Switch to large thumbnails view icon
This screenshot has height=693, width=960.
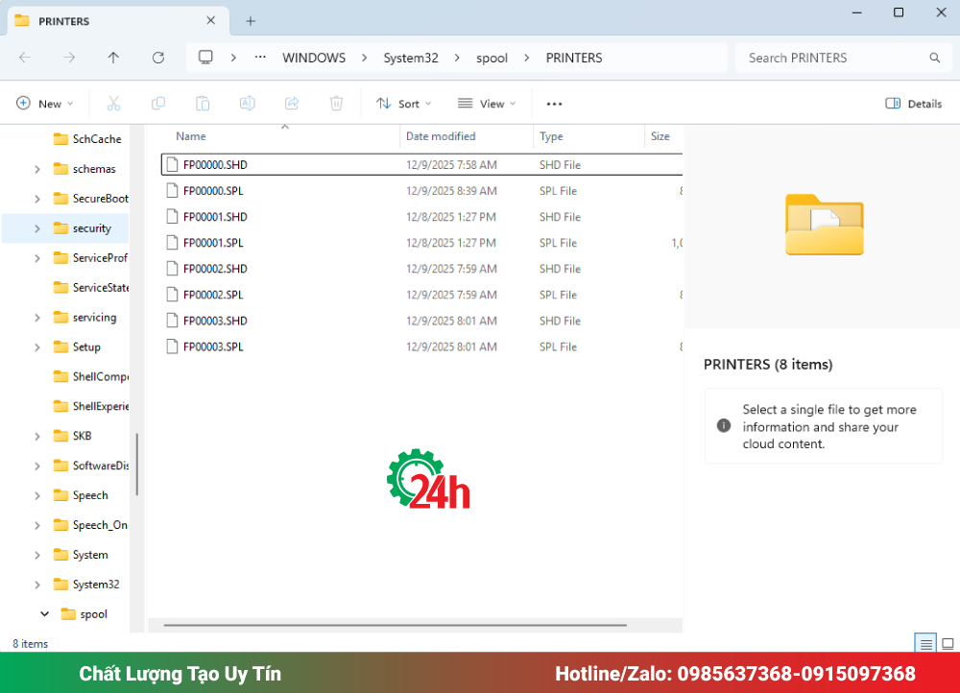point(948,643)
